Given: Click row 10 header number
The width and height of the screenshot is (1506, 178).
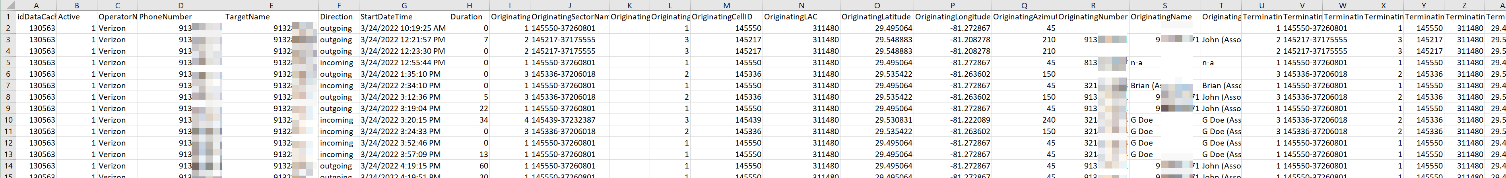Looking at the screenshot, I should point(8,120).
